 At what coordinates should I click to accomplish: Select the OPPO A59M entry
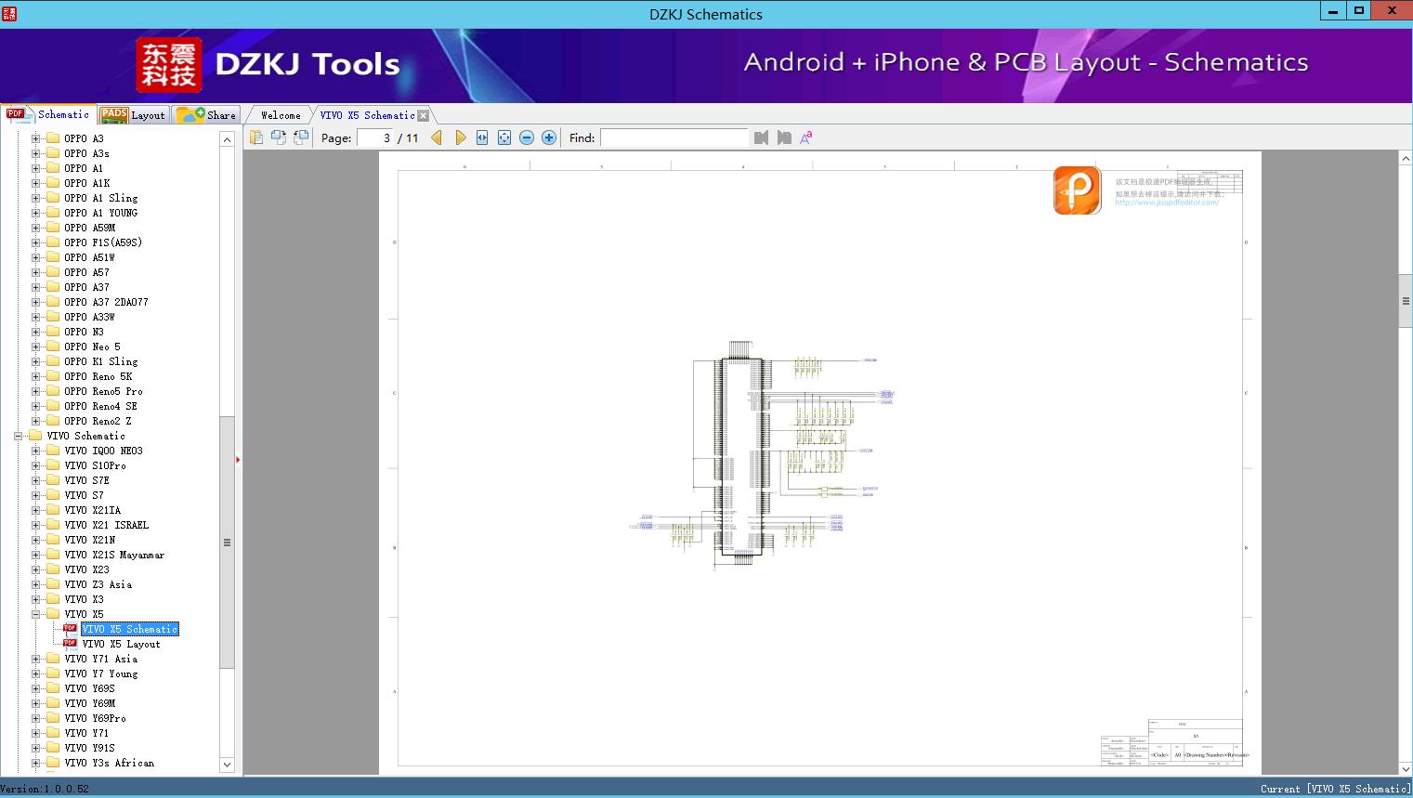click(x=90, y=228)
